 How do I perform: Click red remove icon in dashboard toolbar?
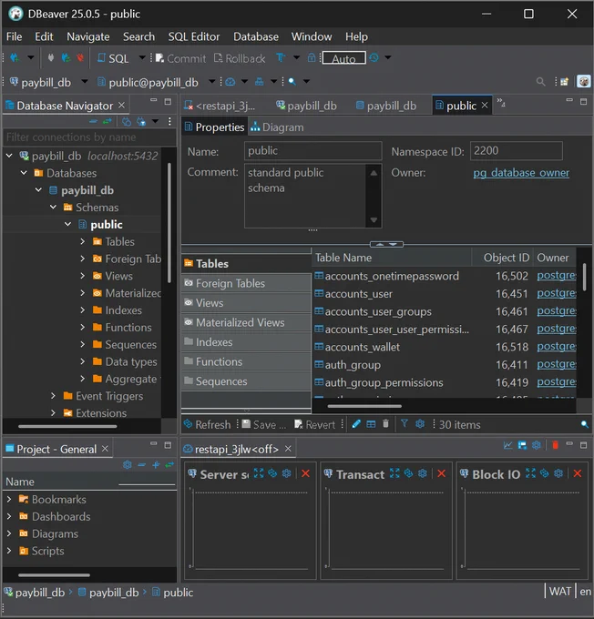pyautogui.click(x=555, y=445)
